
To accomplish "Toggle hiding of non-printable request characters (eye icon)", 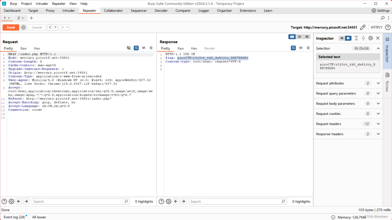I will coord(129,48).
